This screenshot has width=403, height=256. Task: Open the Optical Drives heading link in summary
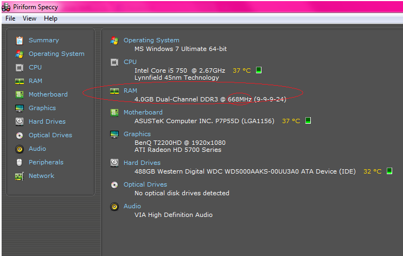pos(145,184)
